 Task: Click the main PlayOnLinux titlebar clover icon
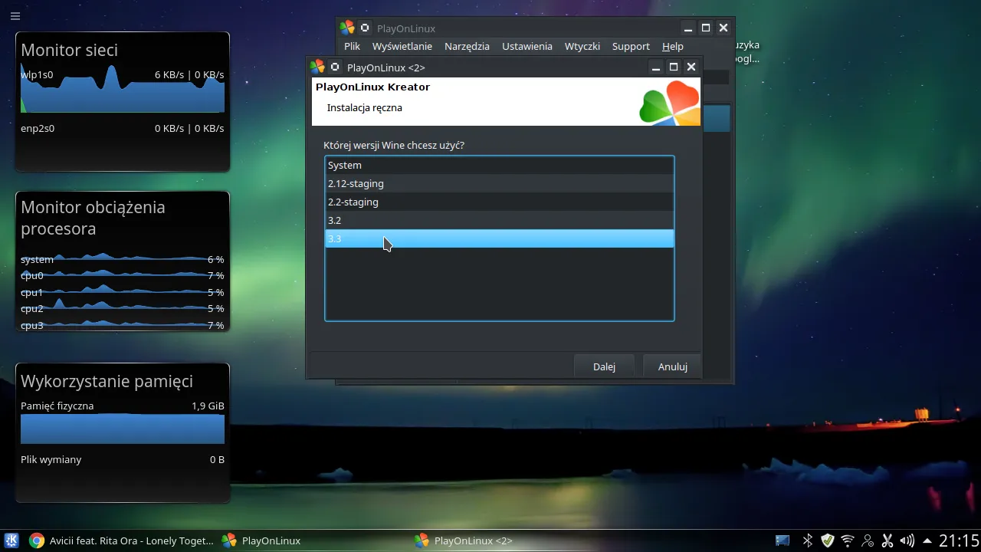347,28
